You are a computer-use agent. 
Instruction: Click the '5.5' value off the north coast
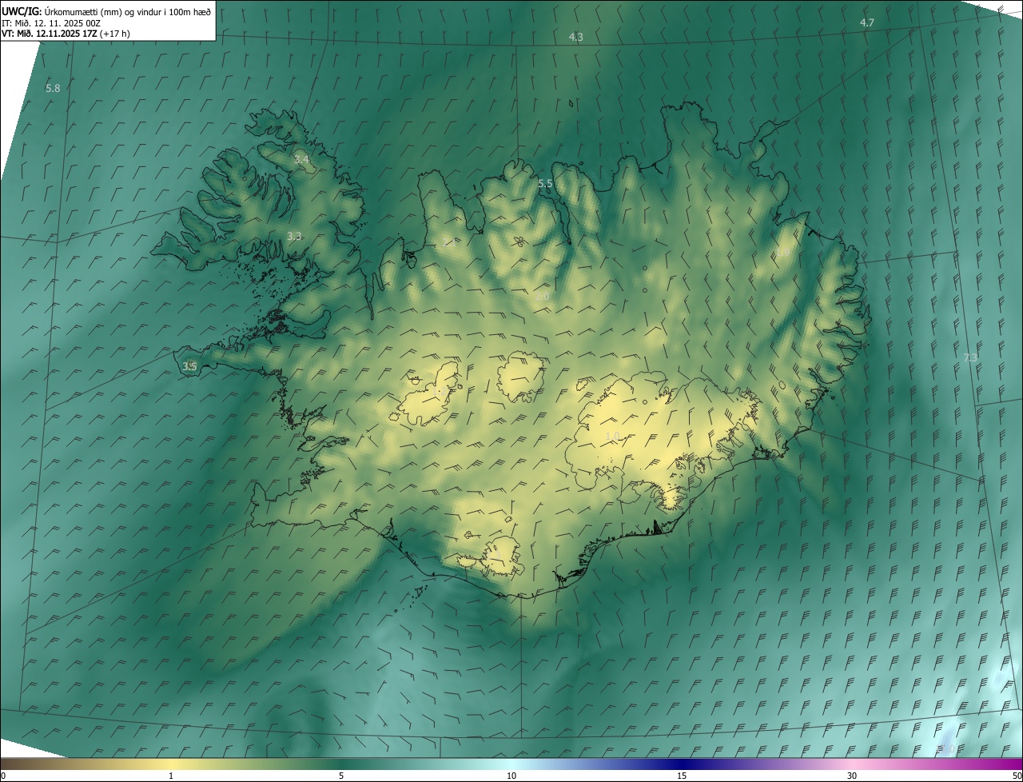point(545,183)
